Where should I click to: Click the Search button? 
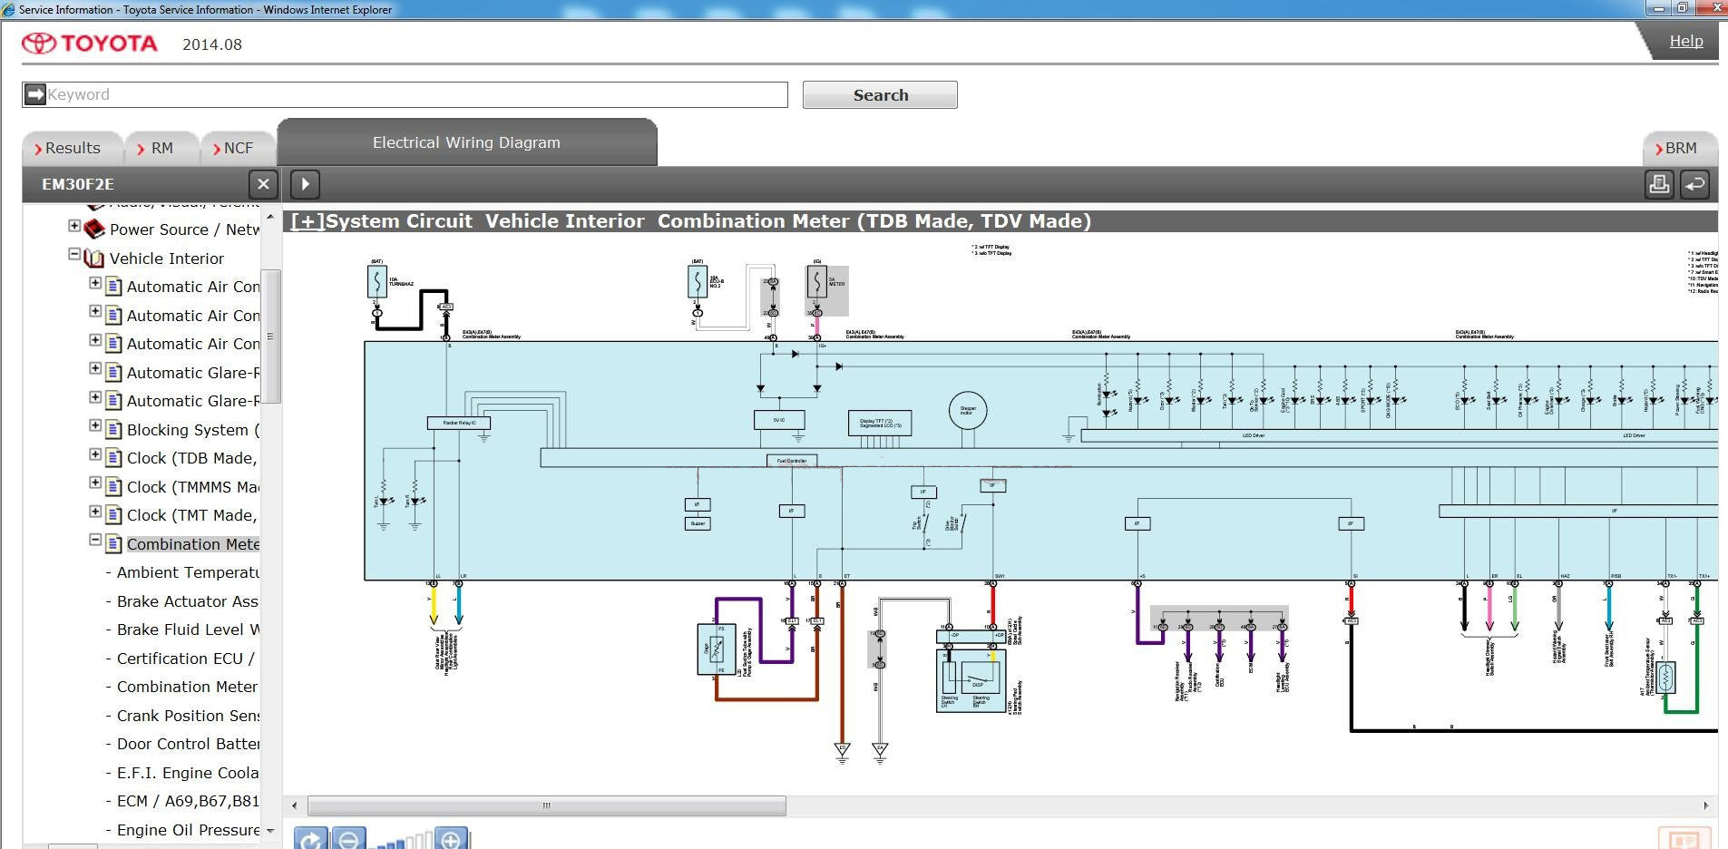(x=879, y=95)
